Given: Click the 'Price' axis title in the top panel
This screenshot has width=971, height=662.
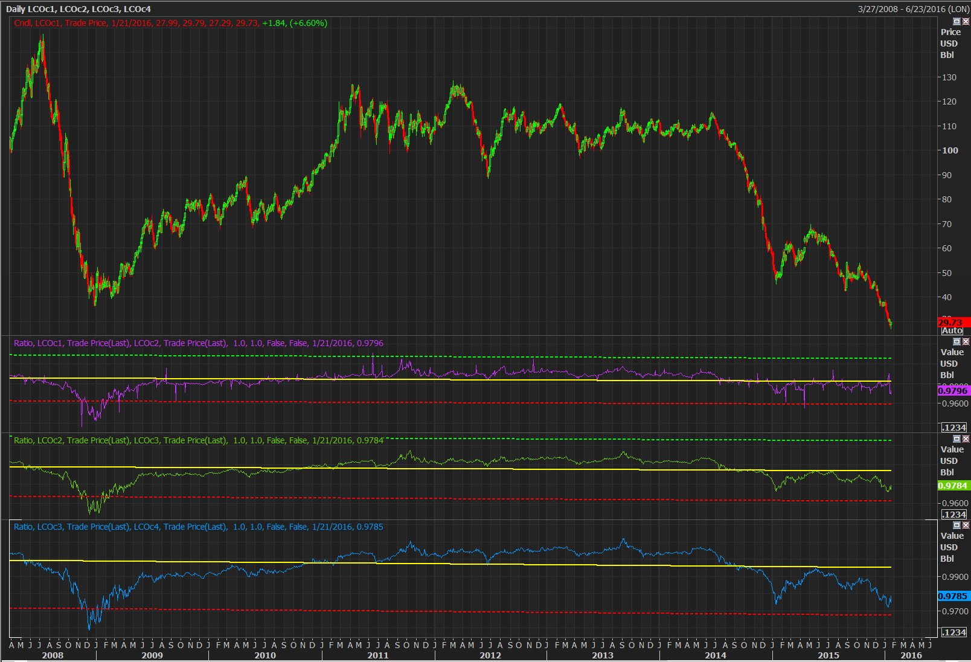Looking at the screenshot, I should (x=950, y=32).
